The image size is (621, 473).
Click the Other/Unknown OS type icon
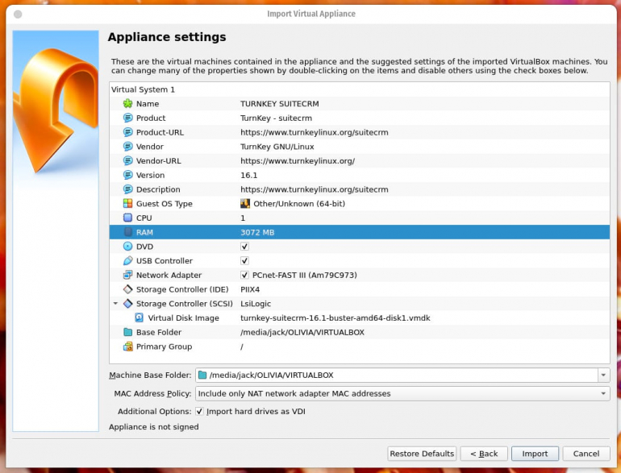pyautogui.click(x=245, y=203)
